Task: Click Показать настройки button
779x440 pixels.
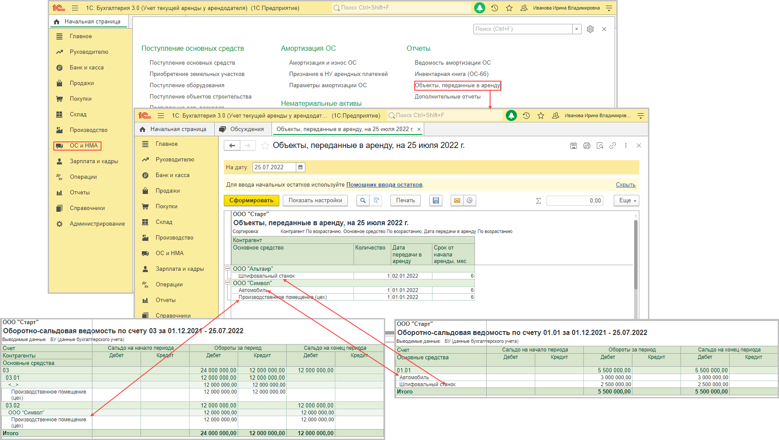Action: [315, 200]
